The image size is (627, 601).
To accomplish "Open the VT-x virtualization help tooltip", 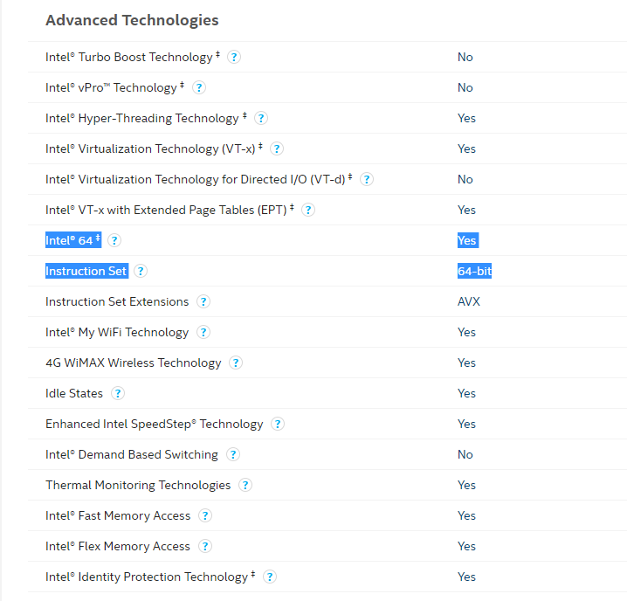I will pyautogui.click(x=277, y=149).
